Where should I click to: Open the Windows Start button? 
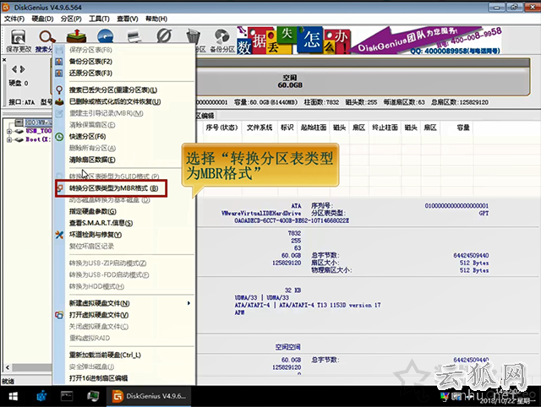[14, 396]
